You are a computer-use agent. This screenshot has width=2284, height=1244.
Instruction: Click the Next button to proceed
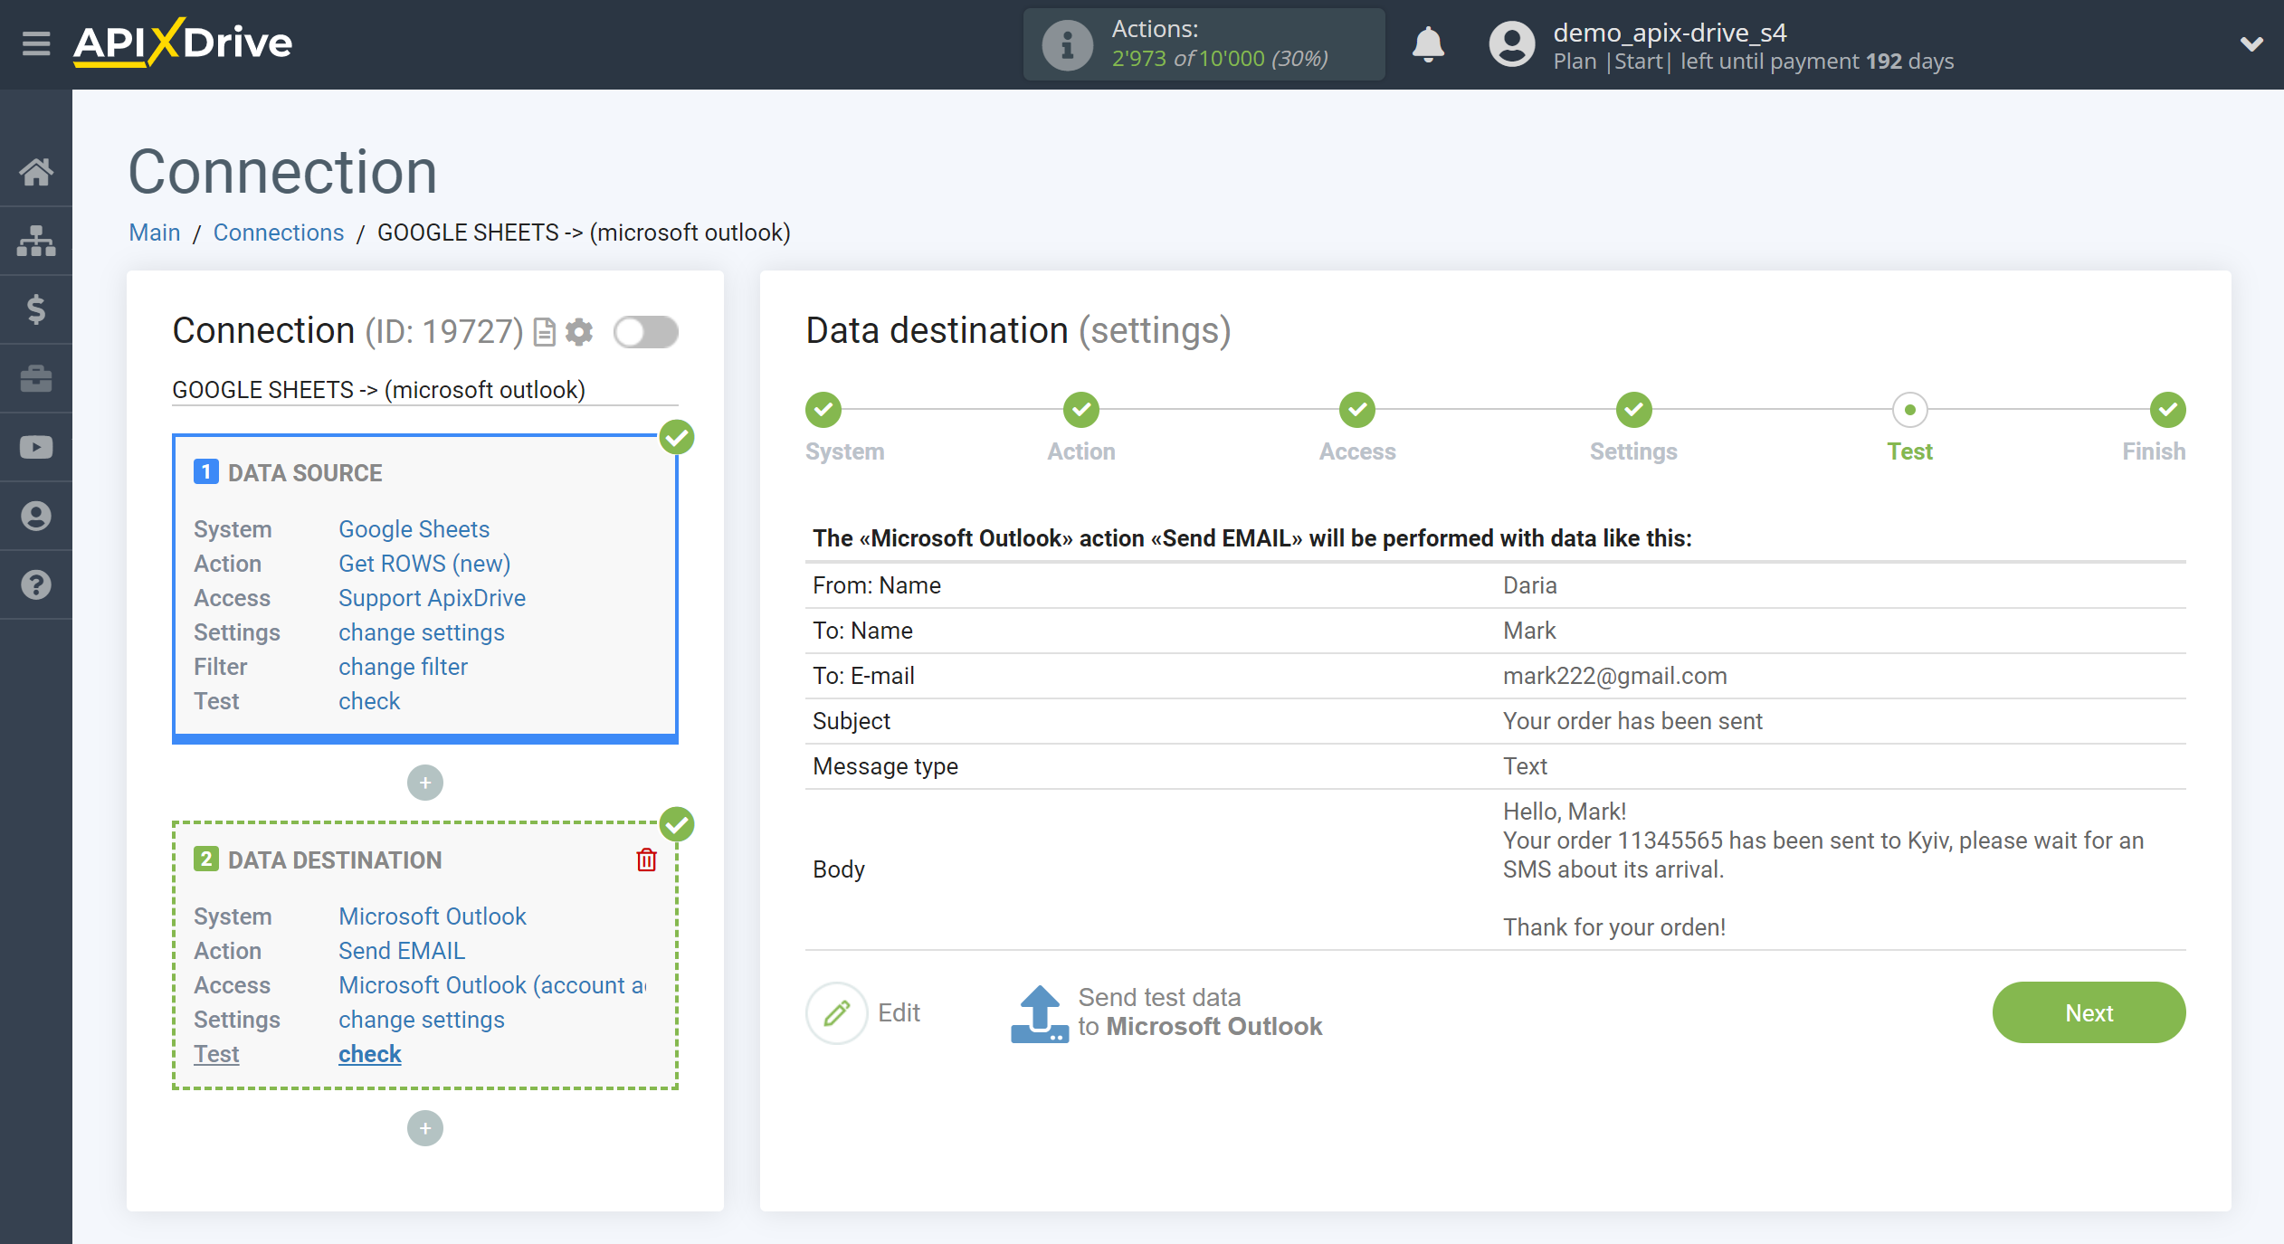tap(2088, 1012)
